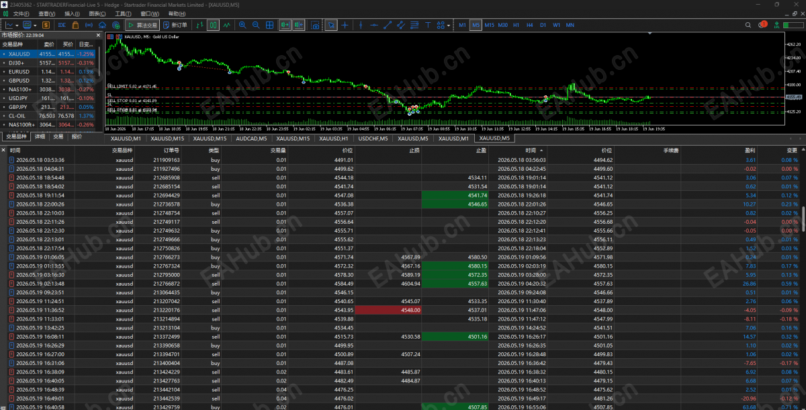Zoom out on the chart
This screenshot has width=806, height=410.
click(256, 25)
